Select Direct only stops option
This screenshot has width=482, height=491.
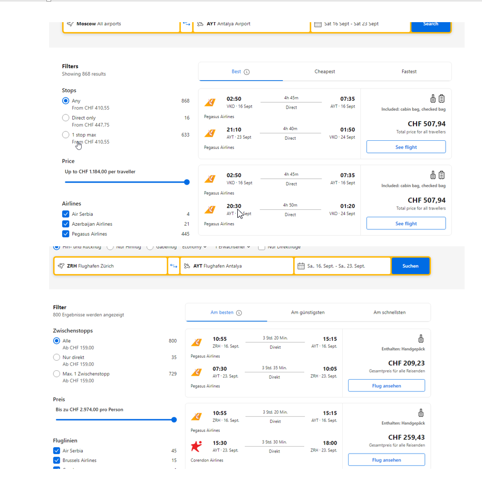click(65, 118)
